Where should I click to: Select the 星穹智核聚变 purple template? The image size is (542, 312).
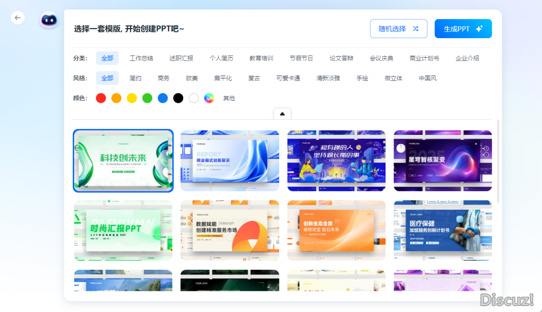click(x=443, y=161)
